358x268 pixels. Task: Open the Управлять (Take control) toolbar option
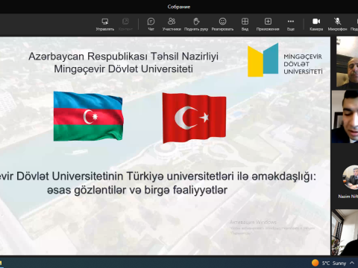pos(105,25)
